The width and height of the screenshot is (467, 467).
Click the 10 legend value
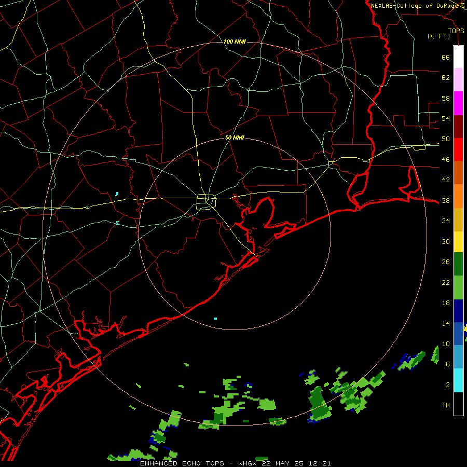[446, 344]
